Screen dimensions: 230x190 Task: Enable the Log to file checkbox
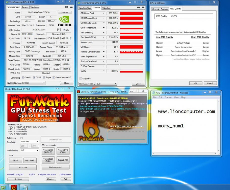point(81,79)
